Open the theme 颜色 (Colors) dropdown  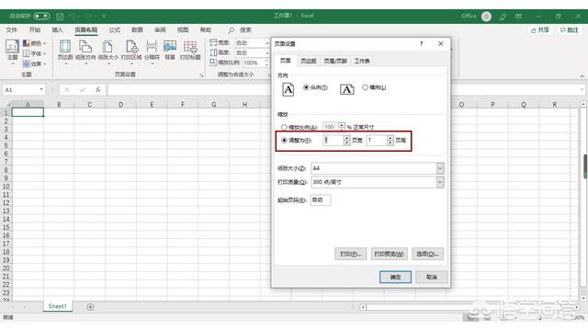point(35,43)
